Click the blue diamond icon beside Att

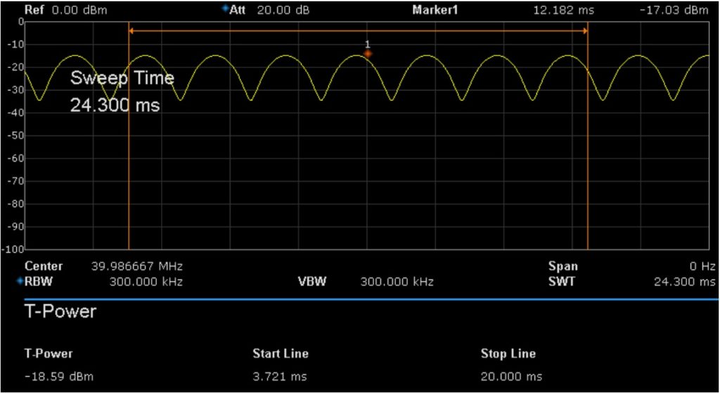[x=225, y=9]
